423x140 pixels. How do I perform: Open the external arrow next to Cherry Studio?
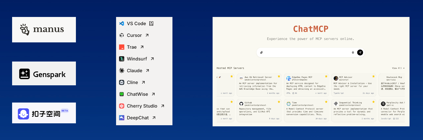point(163,106)
